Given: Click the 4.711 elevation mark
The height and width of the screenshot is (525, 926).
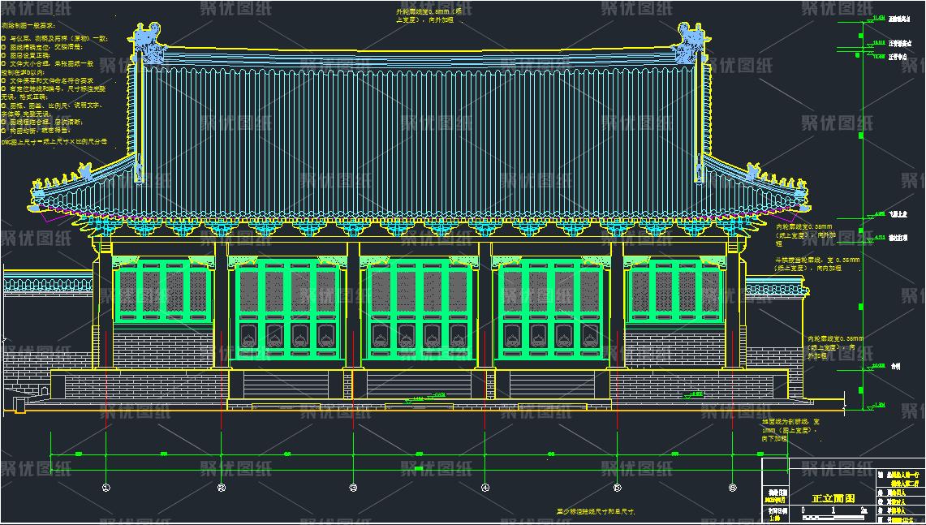Looking at the screenshot, I should click(878, 238).
